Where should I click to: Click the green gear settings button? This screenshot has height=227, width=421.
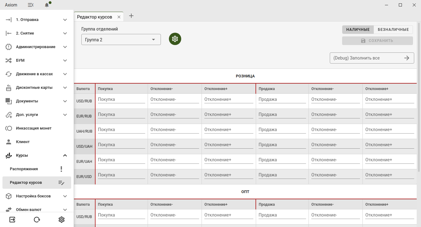tap(175, 39)
